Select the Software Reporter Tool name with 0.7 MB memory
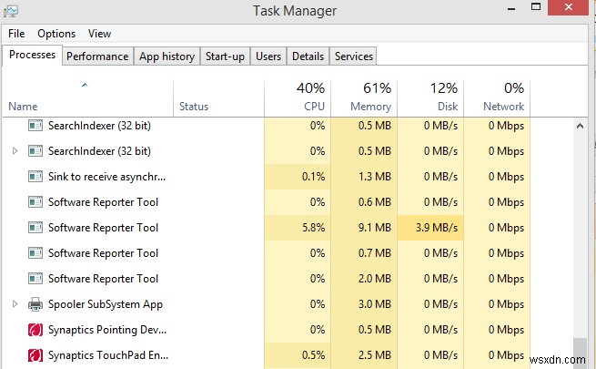Image resolution: width=596 pixels, height=369 pixels. click(103, 253)
